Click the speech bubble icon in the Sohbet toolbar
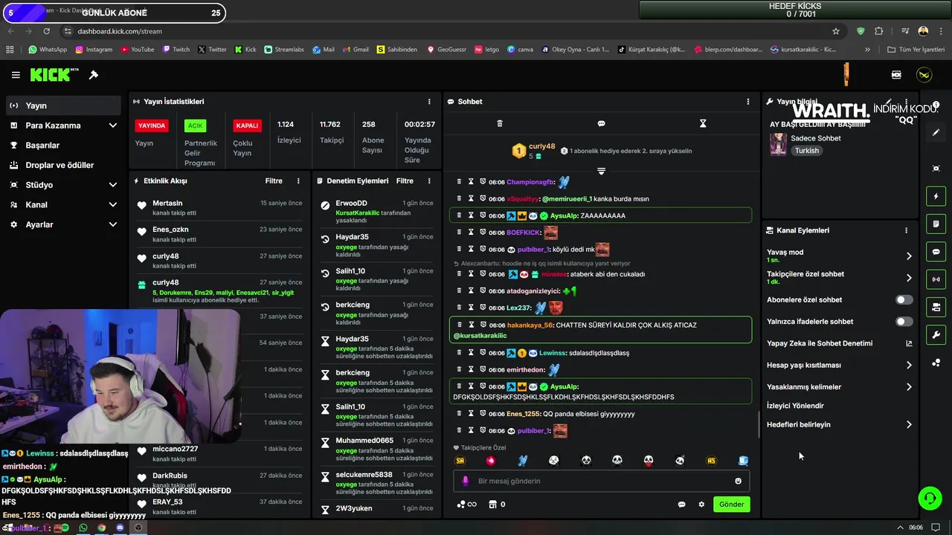 601,123
